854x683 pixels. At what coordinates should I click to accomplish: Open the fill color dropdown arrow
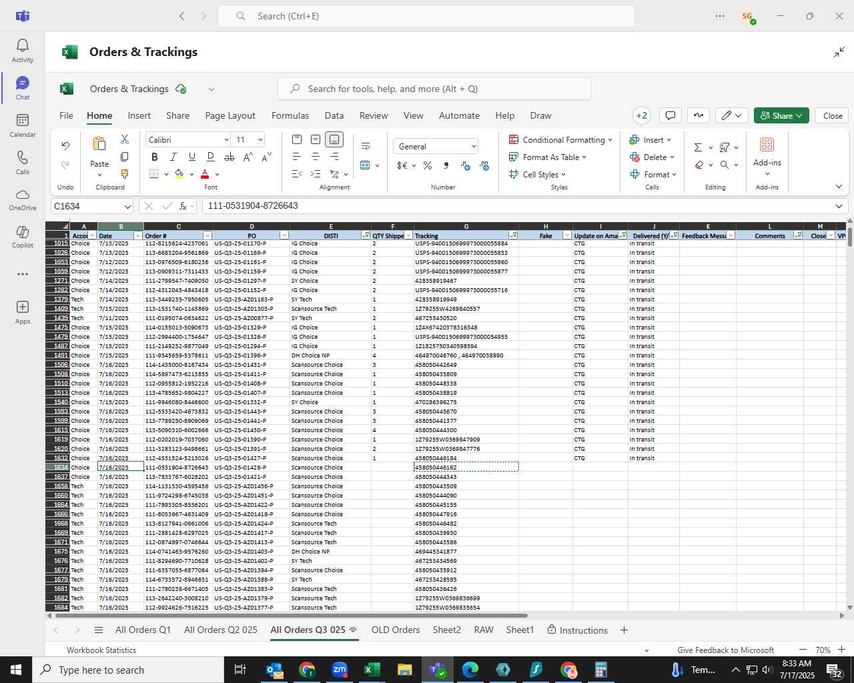coord(191,175)
